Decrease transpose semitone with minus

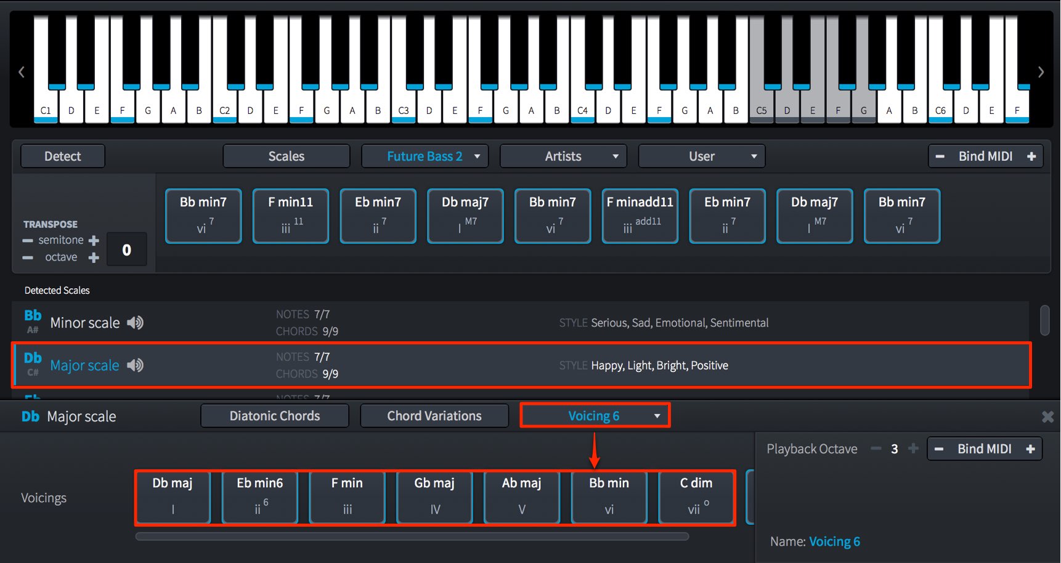28,240
